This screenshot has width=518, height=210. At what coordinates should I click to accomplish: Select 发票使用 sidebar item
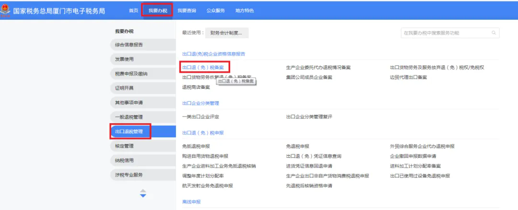[143, 59]
